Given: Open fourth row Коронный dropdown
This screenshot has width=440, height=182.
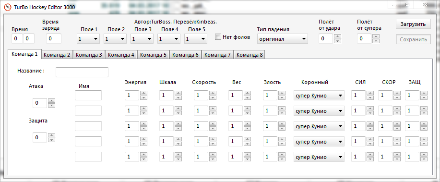Looking at the screenshot, I should pos(319,142).
